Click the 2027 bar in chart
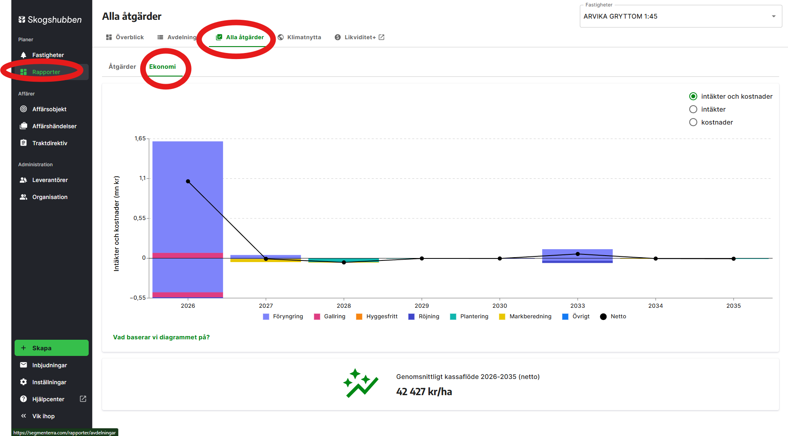The width and height of the screenshot is (788, 436). pyautogui.click(x=266, y=258)
